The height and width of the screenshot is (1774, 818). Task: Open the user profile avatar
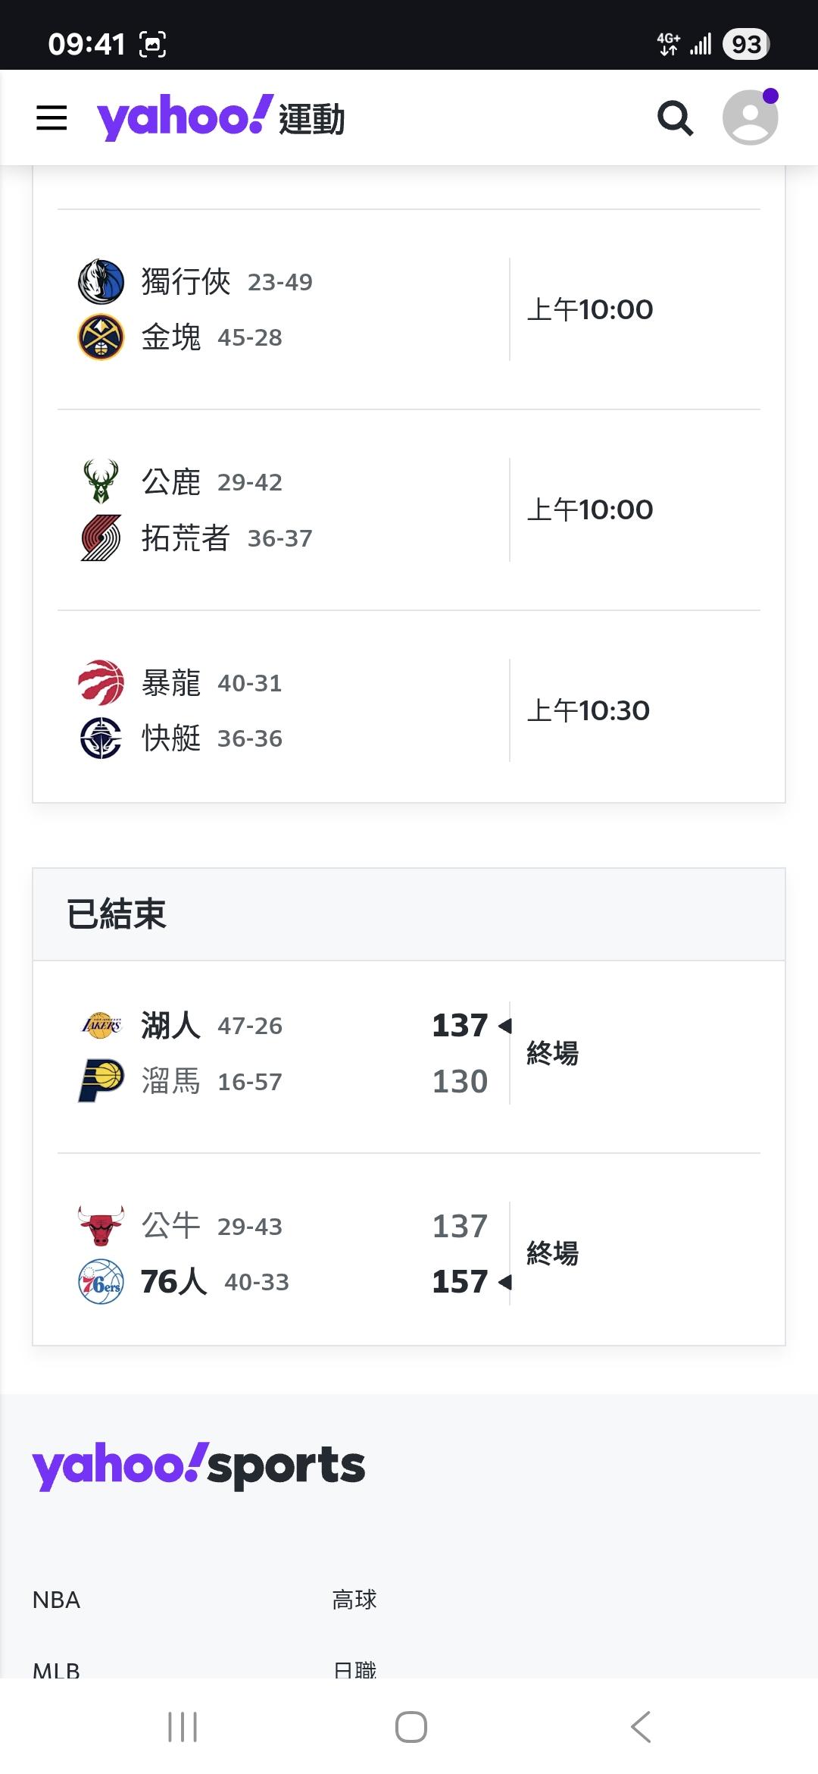pyautogui.click(x=750, y=118)
